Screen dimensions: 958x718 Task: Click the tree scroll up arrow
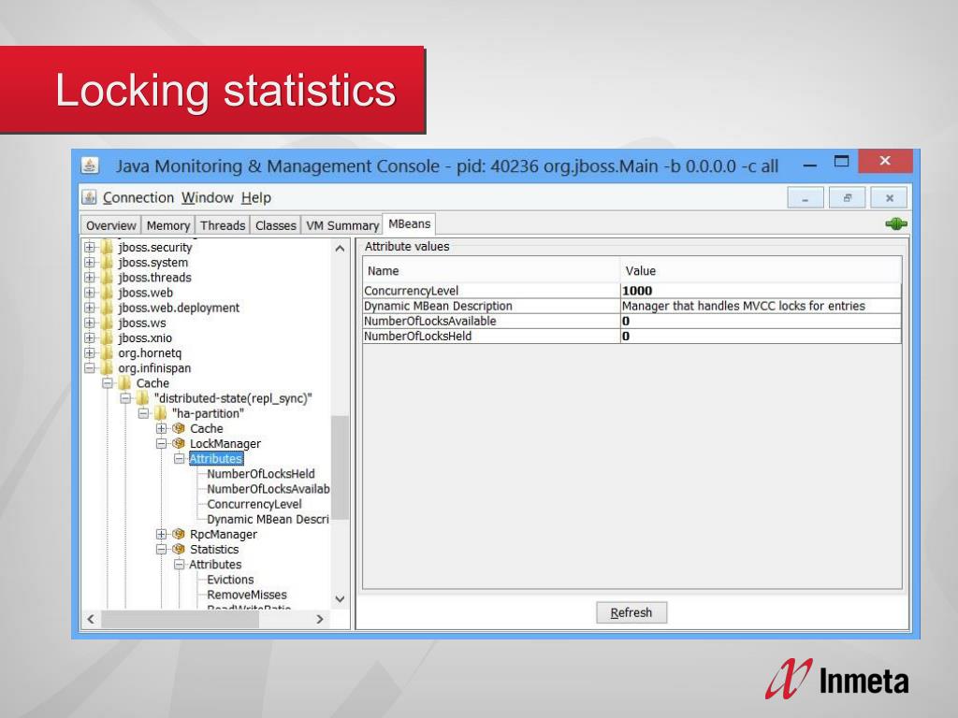pos(341,249)
